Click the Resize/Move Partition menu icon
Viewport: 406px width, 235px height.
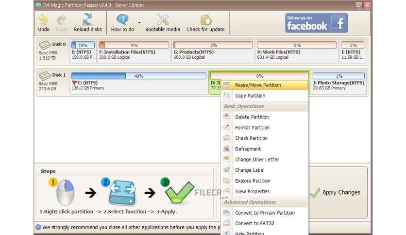(226, 84)
